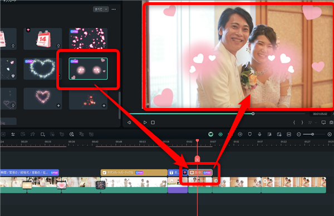Select the last video clip on timeline
The height and width of the screenshot is (216, 334).
[293, 185]
